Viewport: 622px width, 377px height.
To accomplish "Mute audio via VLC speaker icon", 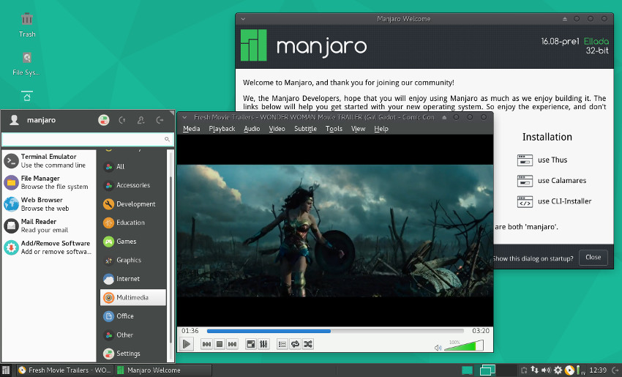I will pos(438,348).
